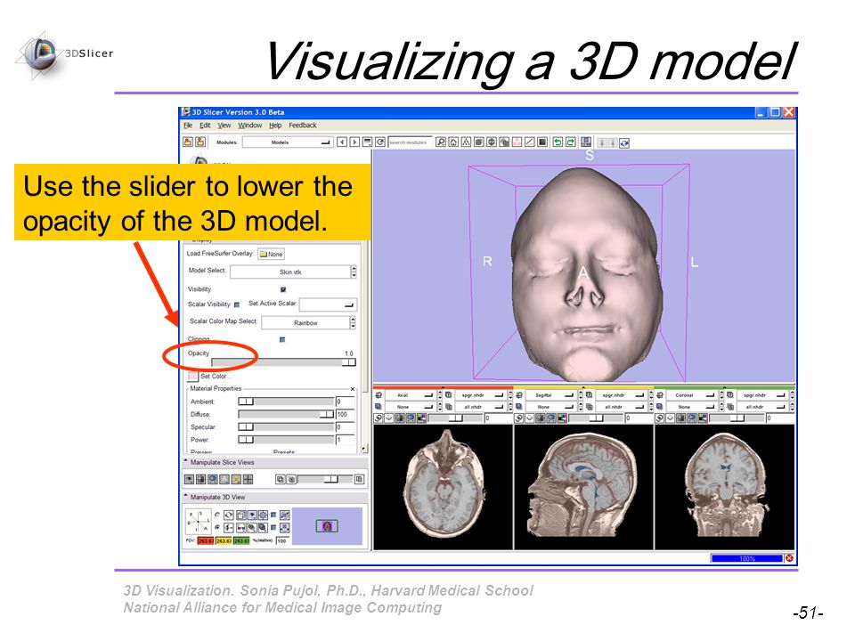Open the Modules dropdown showing Models
Viewport: 855px width, 641px height.
pyautogui.click(x=288, y=142)
